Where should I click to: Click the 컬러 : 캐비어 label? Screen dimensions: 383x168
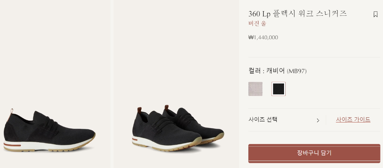(266, 71)
